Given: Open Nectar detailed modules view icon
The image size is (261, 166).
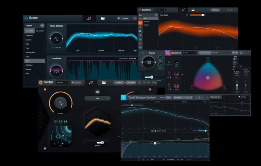Looking at the screenshot, I should tap(104, 83).
